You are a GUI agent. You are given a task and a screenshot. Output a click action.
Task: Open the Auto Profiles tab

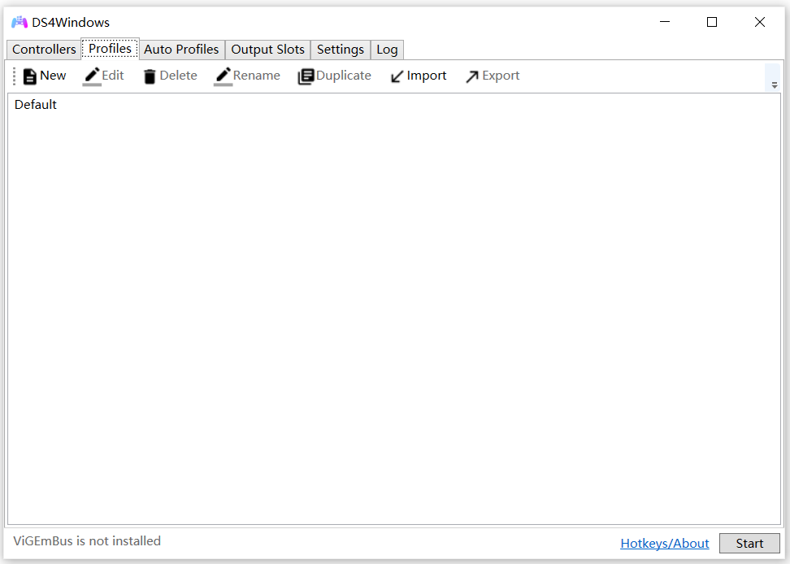181,50
